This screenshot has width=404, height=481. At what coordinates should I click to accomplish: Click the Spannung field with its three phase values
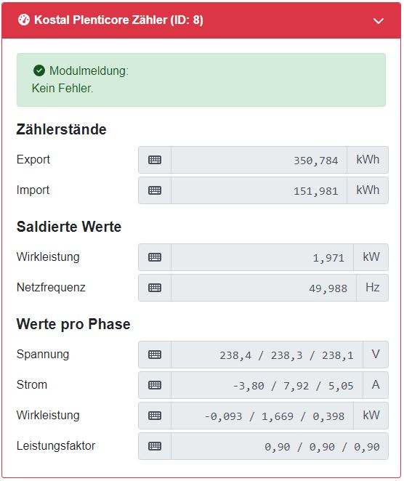click(267, 355)
